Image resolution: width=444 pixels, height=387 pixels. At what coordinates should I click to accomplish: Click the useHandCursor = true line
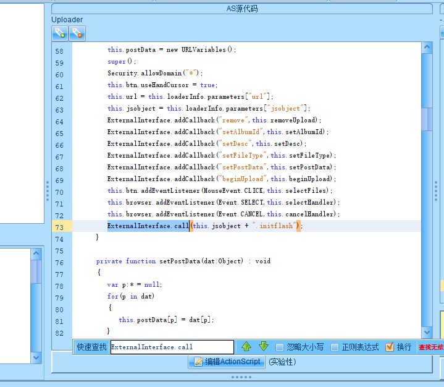[x=162, y=85]
